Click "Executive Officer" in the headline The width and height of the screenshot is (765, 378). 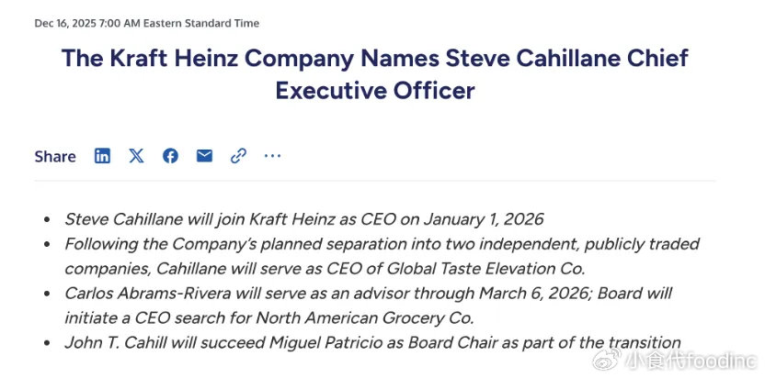pyautogui.click(x=374, y=91)
